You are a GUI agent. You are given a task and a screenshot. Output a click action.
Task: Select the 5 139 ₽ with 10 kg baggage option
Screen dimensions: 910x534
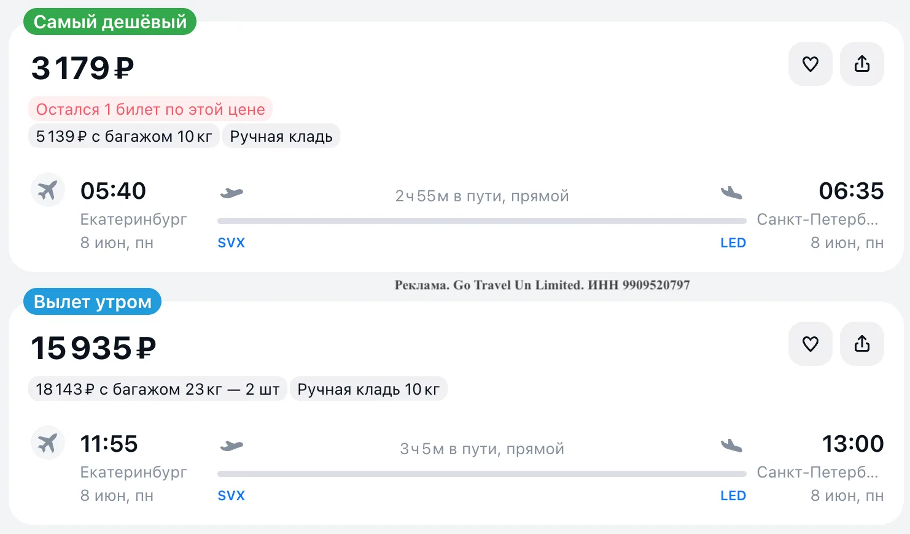tap(124, 136)
